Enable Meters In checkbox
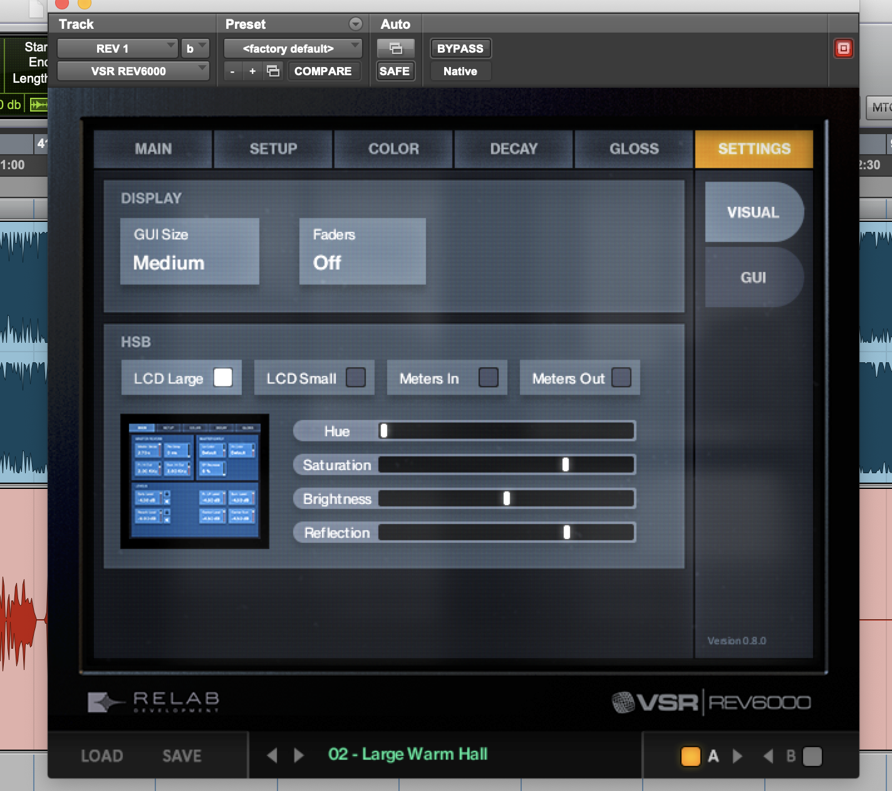The width and height of the screenshot is (892, 791). click(x=489, y=377)
